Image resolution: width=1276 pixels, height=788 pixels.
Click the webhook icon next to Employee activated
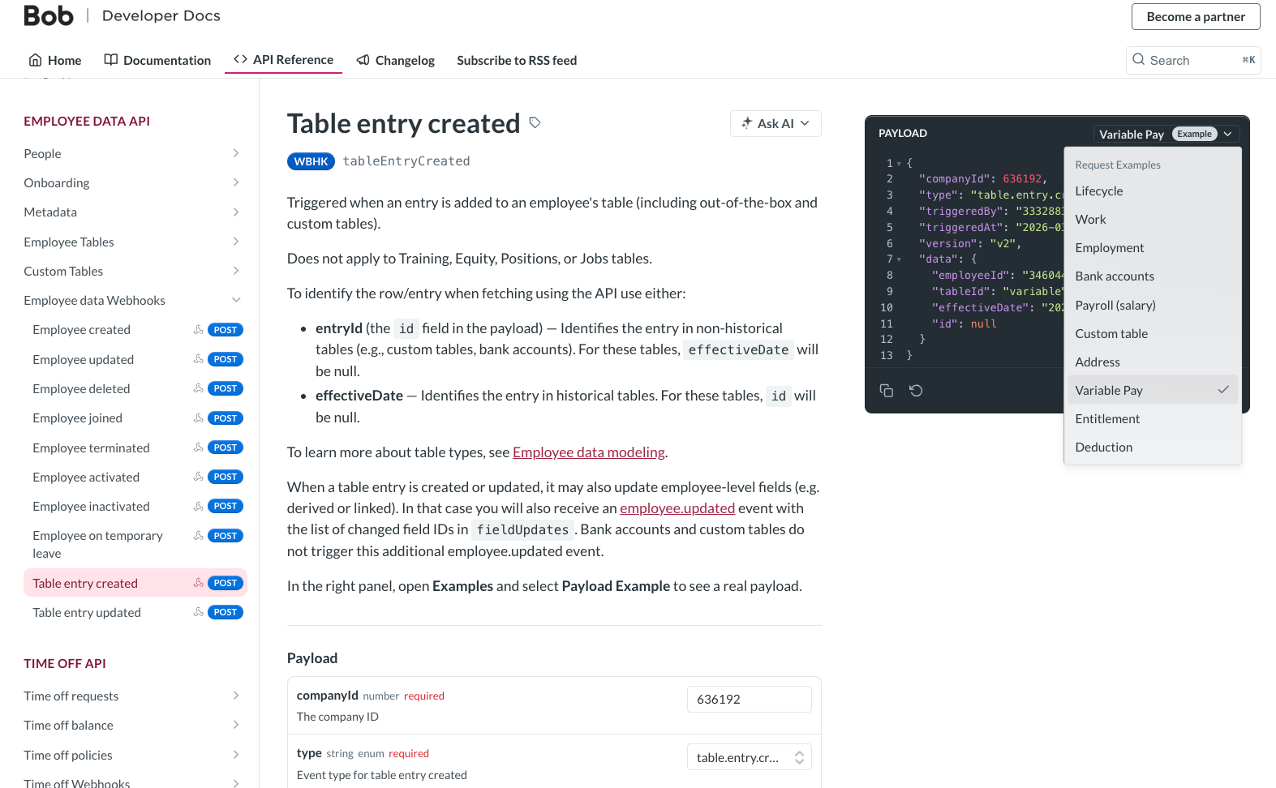click(198, 477)
